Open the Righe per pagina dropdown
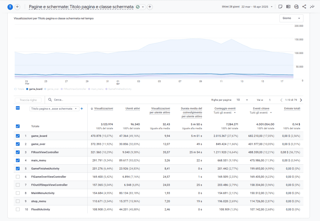 (x=242, y=100)
